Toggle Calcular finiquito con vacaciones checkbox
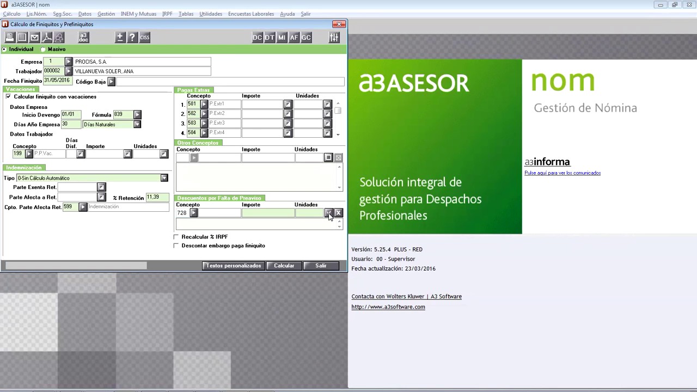Screen dimensions: 697x392 (x=8, y=97)
